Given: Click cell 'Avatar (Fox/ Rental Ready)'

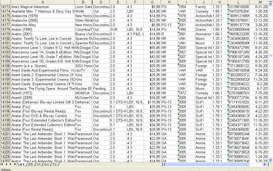Looking at the screenshot, I should pyautogui.click(x=43, y=129).
